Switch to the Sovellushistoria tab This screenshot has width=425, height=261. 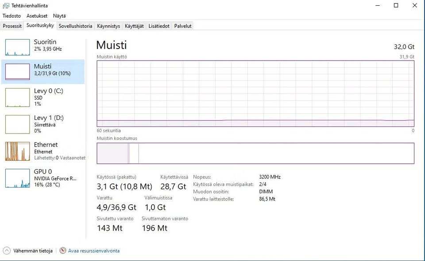click(75, 26)
